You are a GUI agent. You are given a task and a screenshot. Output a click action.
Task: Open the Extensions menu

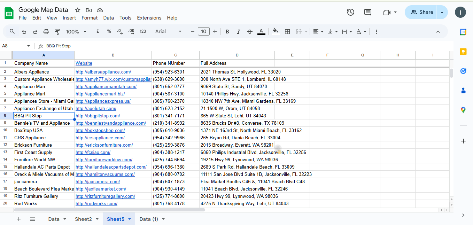tap(149, 18)
